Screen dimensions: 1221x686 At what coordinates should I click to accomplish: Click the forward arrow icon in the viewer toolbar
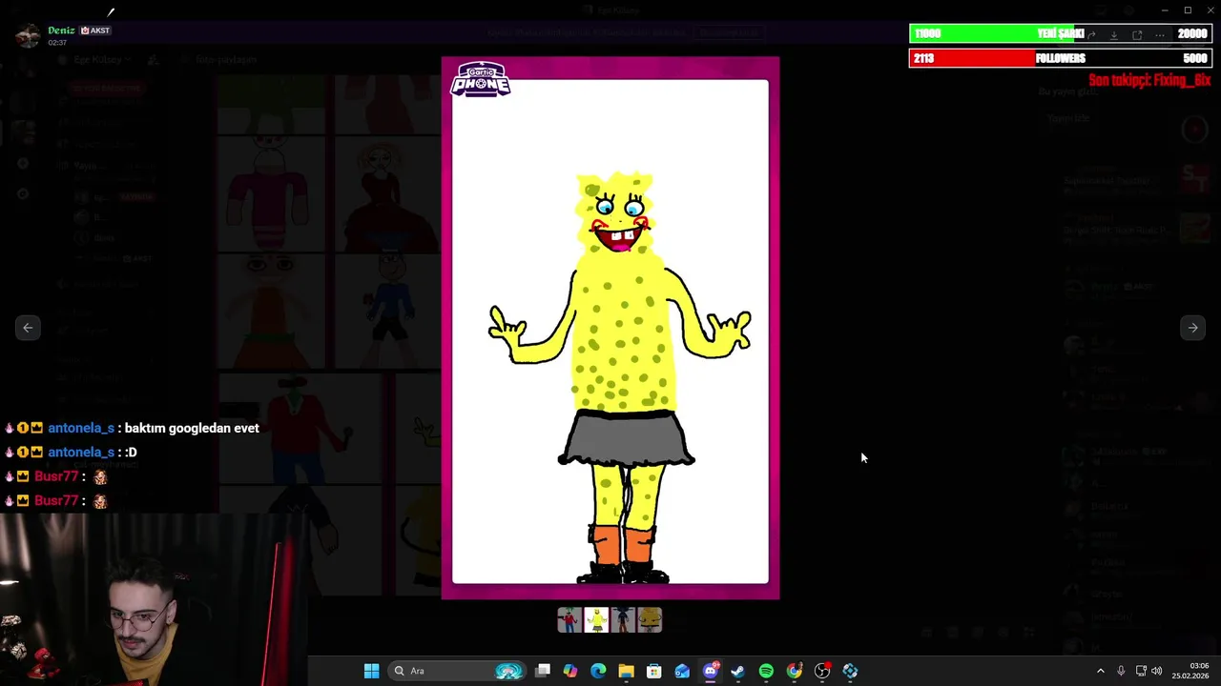pos(1091,34)
